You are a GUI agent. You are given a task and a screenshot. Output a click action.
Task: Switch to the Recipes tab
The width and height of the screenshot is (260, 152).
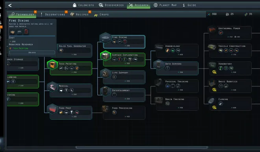[x=80, y=15]
